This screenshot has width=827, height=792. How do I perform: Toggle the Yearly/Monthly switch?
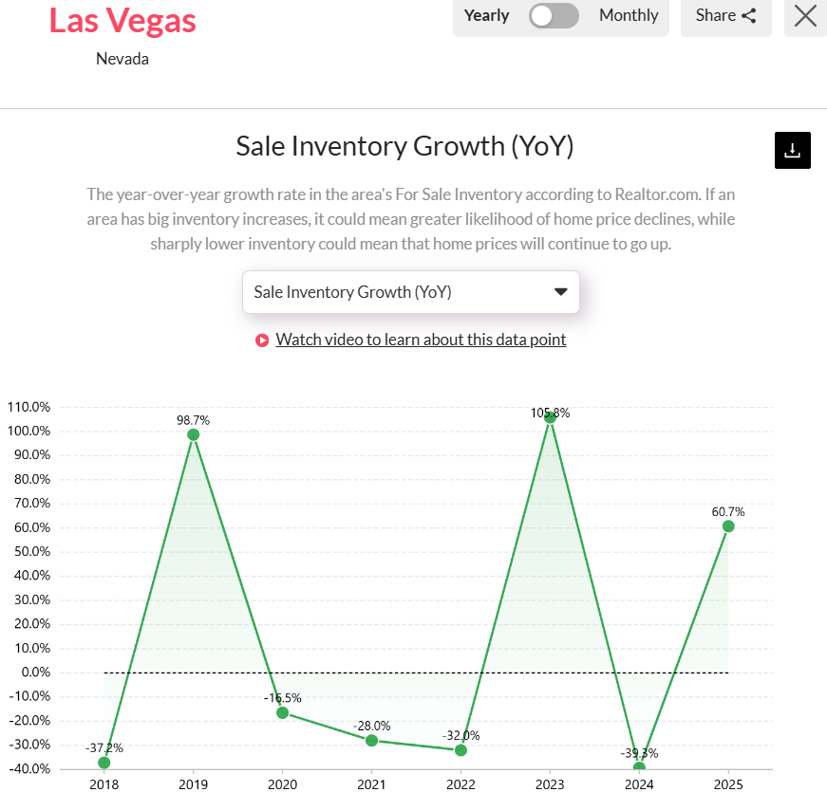[x=554, y=15]
